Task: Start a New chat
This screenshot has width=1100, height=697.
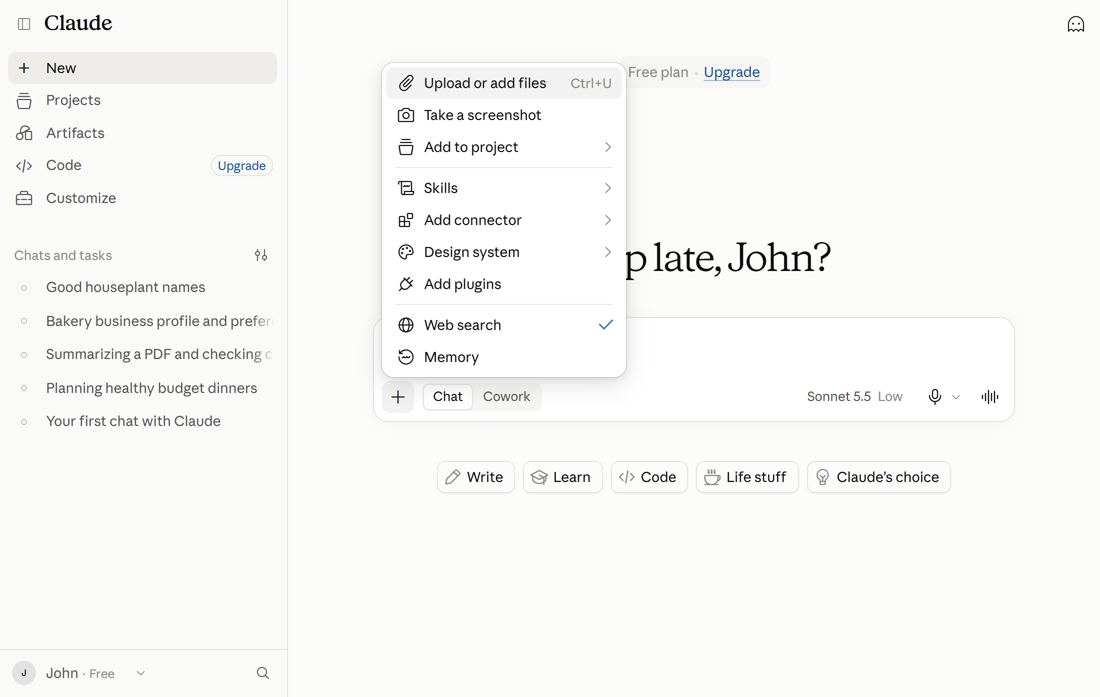Action: pyautogui.click(x=142, y=68)
